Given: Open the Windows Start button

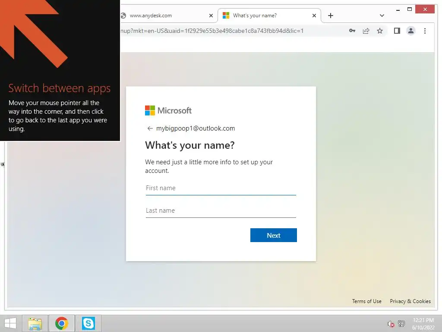Looking at the screenshot, I should [10, 323].
